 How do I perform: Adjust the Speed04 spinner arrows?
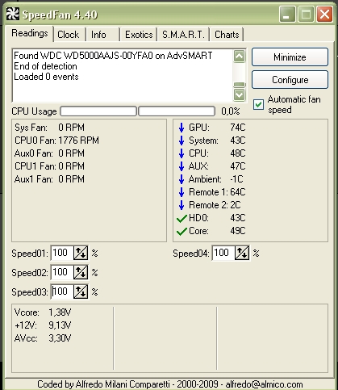242,253
